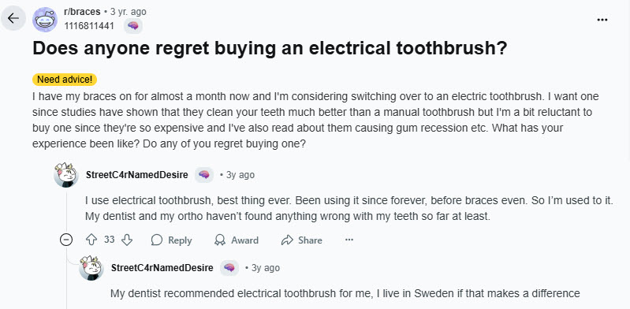Screen dimensions: 630x309
Task: Open the r/braces community avatar
Action: 45,19
